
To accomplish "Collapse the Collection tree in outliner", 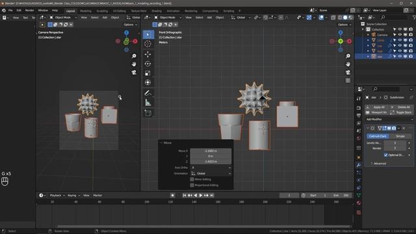I will pyautogui.click(x=363, y=29).
